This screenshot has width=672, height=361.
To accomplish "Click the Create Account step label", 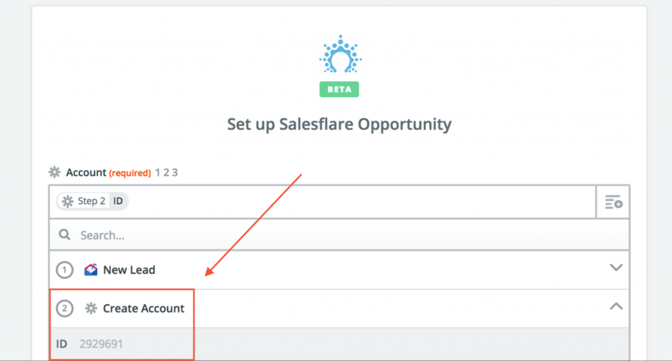I will 144,308.
